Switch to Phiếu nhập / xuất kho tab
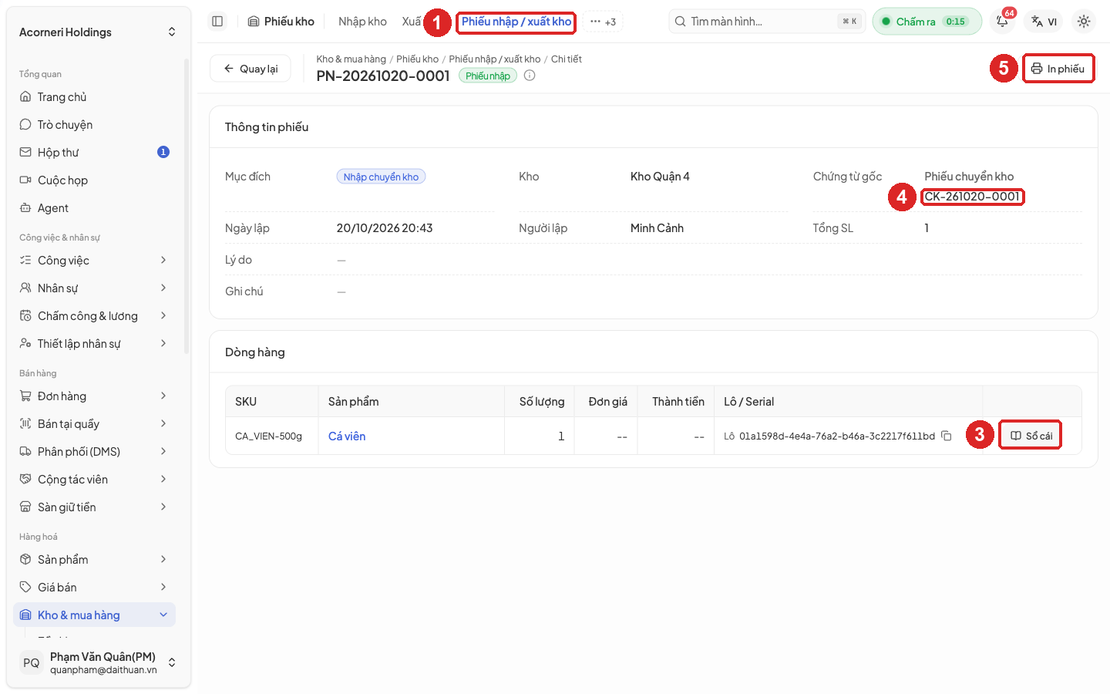Viewport: 1110px width, 694px height. pos(516,22)
